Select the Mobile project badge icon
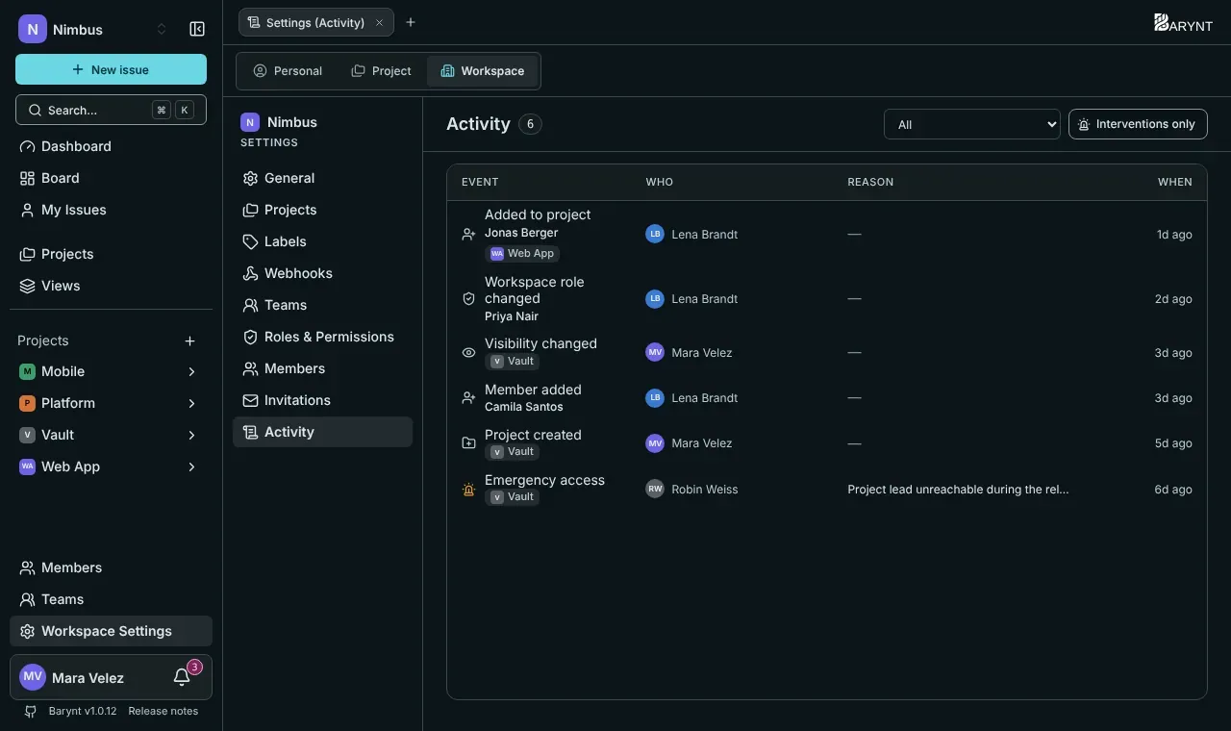 pos(27,371)
